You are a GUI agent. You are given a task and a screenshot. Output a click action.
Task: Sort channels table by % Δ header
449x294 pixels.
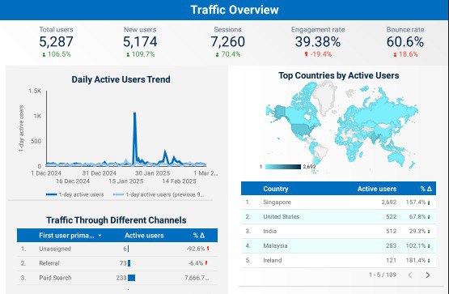click(199, 236)
